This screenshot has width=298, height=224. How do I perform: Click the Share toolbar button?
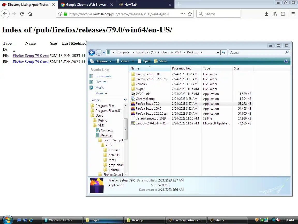click(161, 61)
